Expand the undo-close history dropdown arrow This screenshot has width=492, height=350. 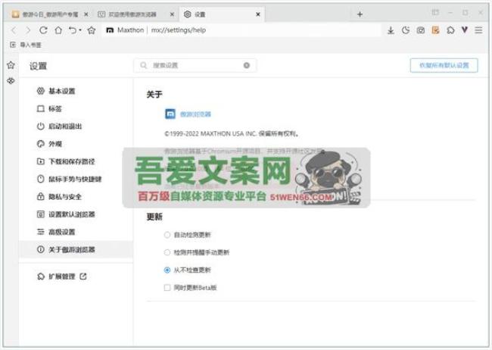[79, 30]
